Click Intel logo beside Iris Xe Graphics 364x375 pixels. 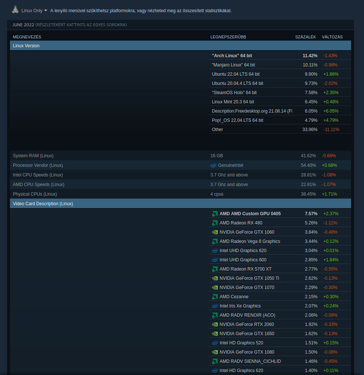click(215, 306)
